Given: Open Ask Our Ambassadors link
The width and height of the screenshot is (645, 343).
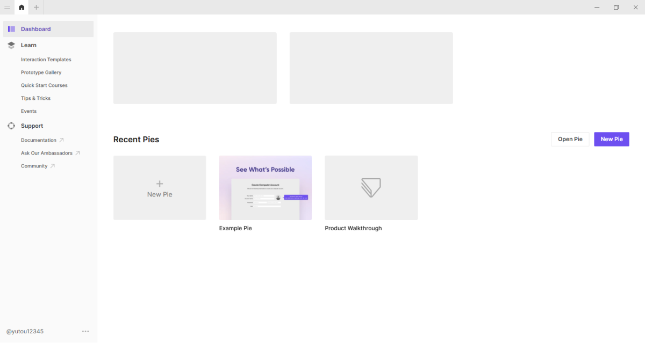Looking at the screenshot, I should [x=46, y=153].
